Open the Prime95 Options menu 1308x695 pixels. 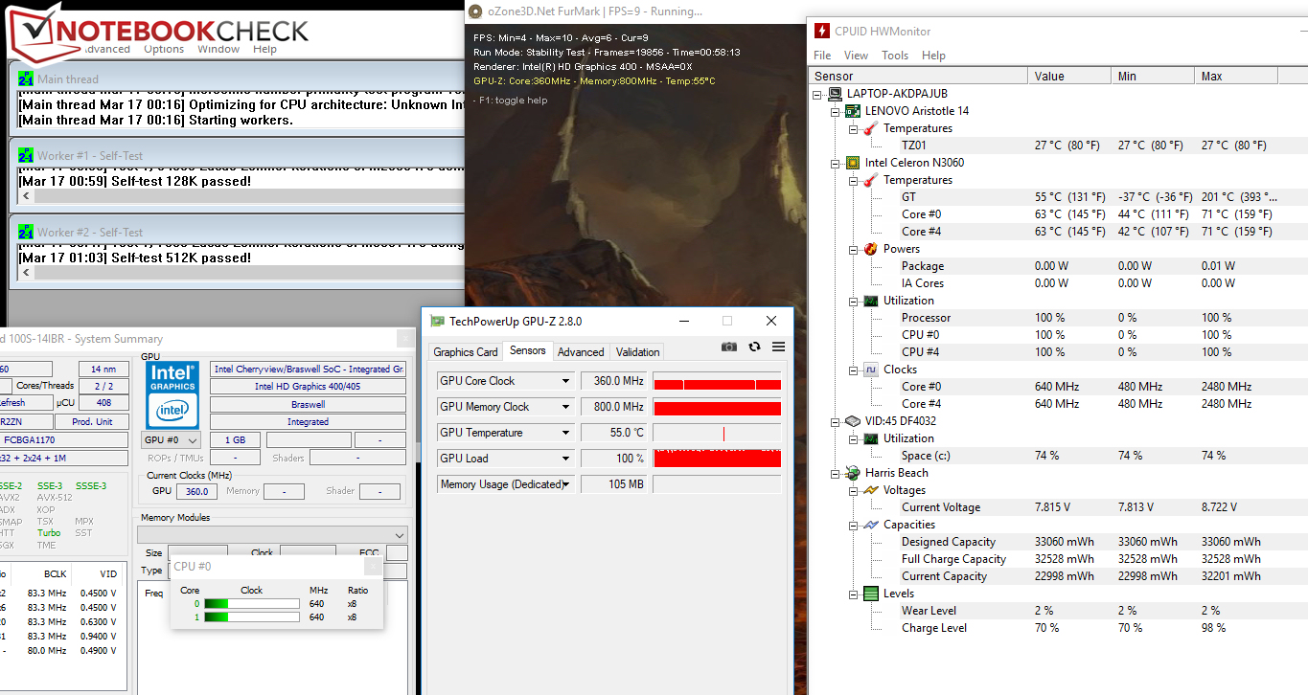164,49
